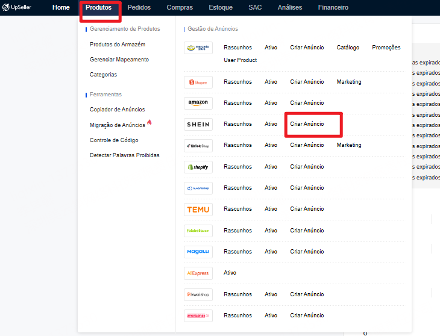Select Criar Anúncio for SHEIN
Image resolution: width=440 pixels, height=336 pixels.
(x=307, y=124)
